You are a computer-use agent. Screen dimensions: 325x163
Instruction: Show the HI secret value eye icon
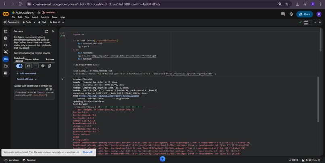tap(43, 66)
